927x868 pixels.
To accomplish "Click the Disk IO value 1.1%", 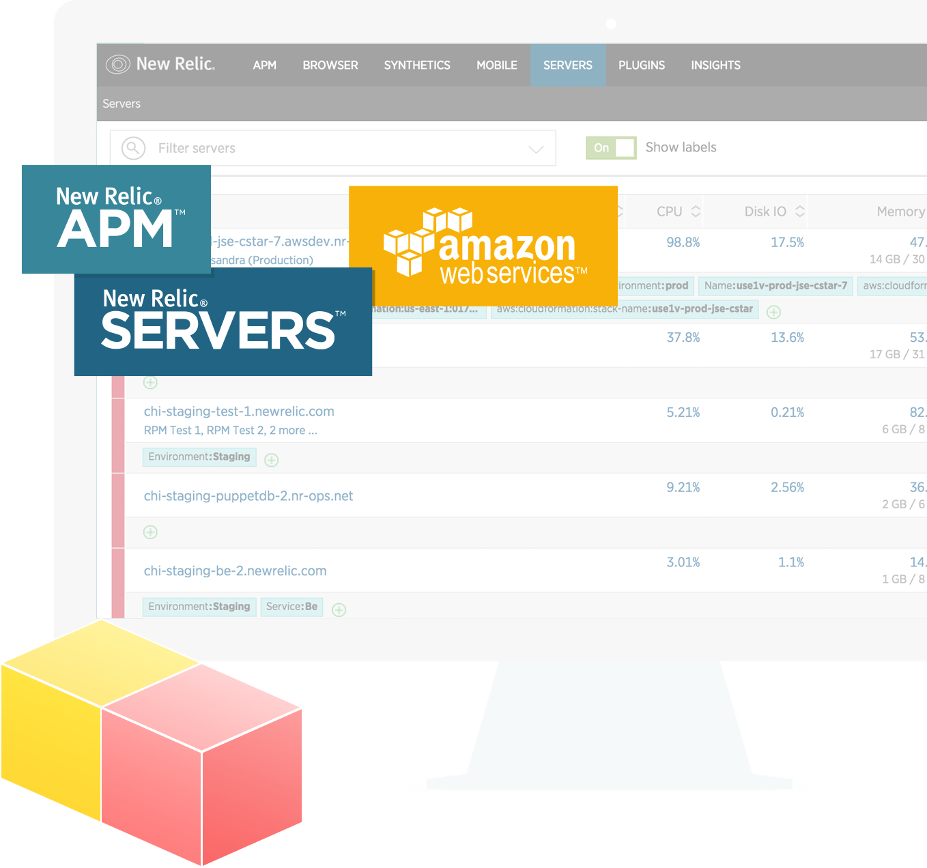I will click(x=791, y=563).
